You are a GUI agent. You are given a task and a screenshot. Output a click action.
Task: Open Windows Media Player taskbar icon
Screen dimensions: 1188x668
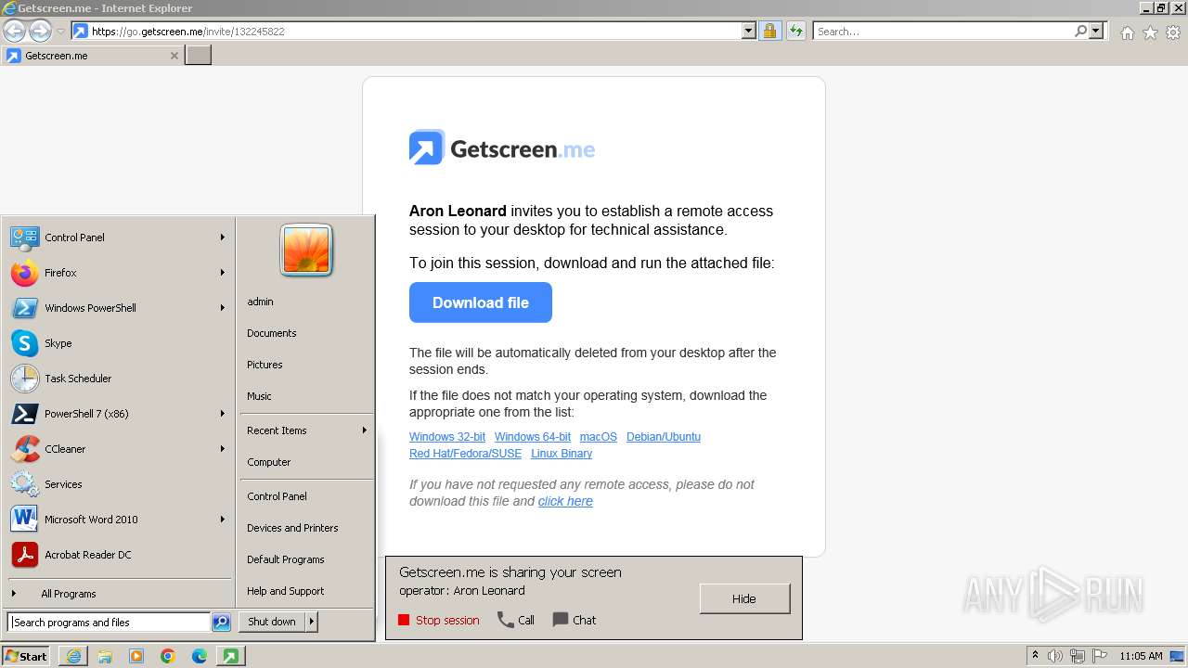coord(136,656)
